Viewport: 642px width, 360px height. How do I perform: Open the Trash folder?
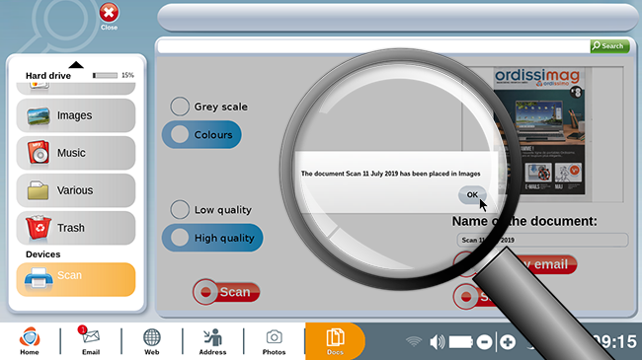coord(76,228)
